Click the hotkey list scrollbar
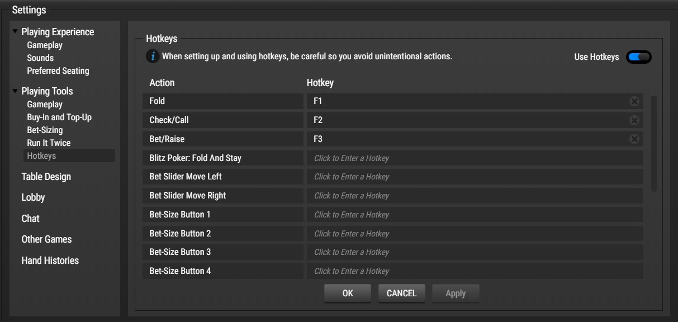 click(x=654, y=144)
